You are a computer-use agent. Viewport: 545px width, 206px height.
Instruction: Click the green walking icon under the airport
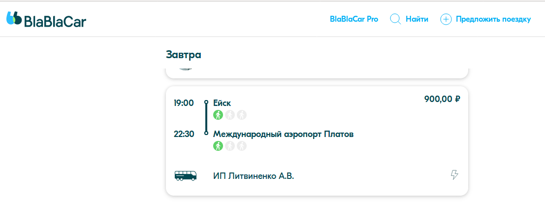click(218, 146)
